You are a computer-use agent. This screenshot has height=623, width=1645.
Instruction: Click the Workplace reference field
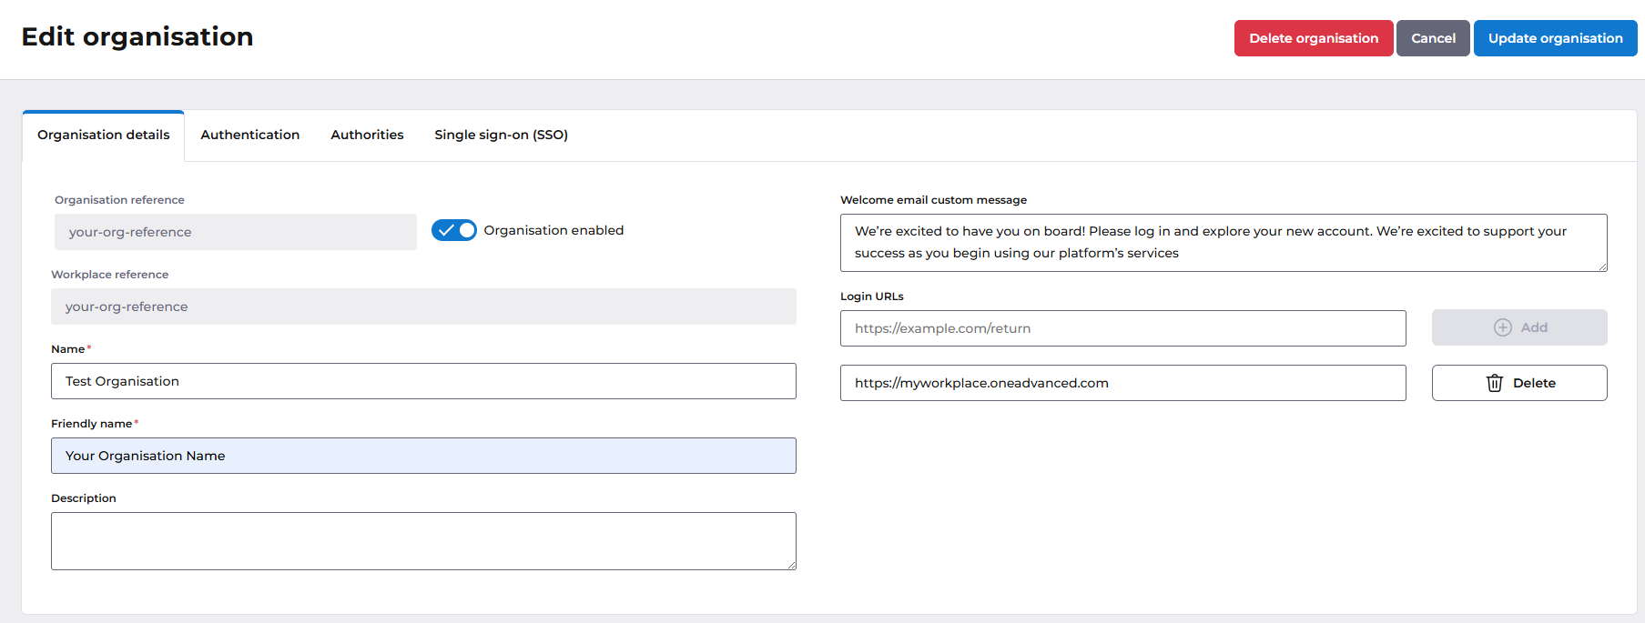tap(423, 306)
